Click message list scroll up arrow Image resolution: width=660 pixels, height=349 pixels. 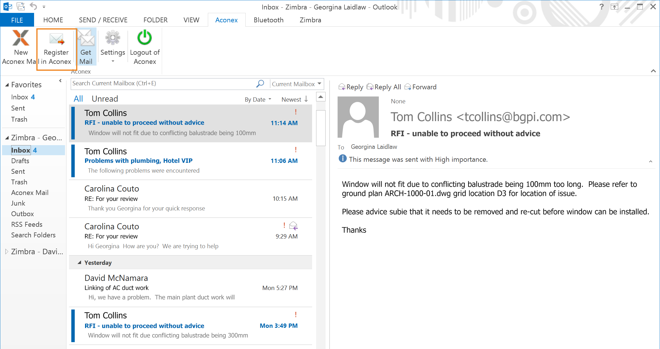click(x=321, y=97)
